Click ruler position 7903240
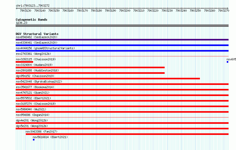 (x=181, y=11)
